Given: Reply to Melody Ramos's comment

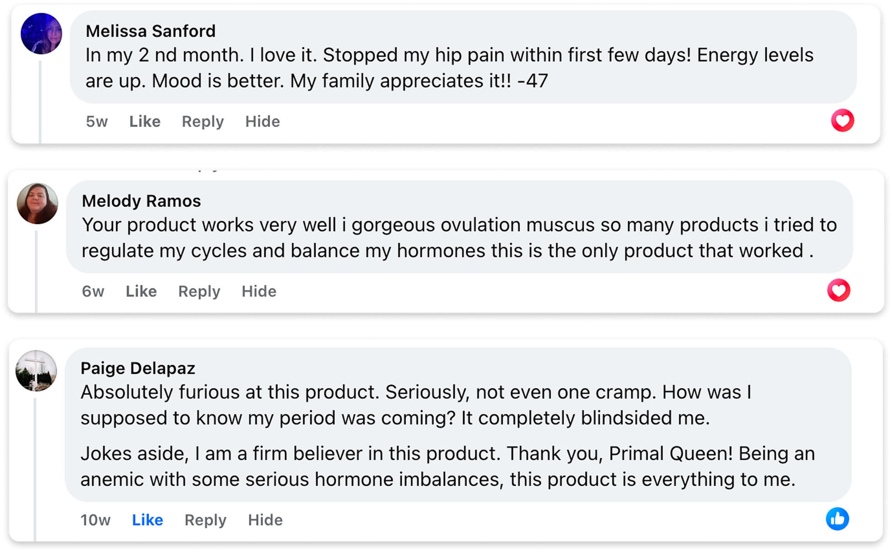Looking at the screenshot, I should [199, 291].
